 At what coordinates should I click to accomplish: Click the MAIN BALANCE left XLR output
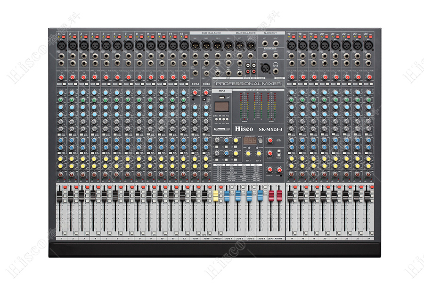point(240,45)
